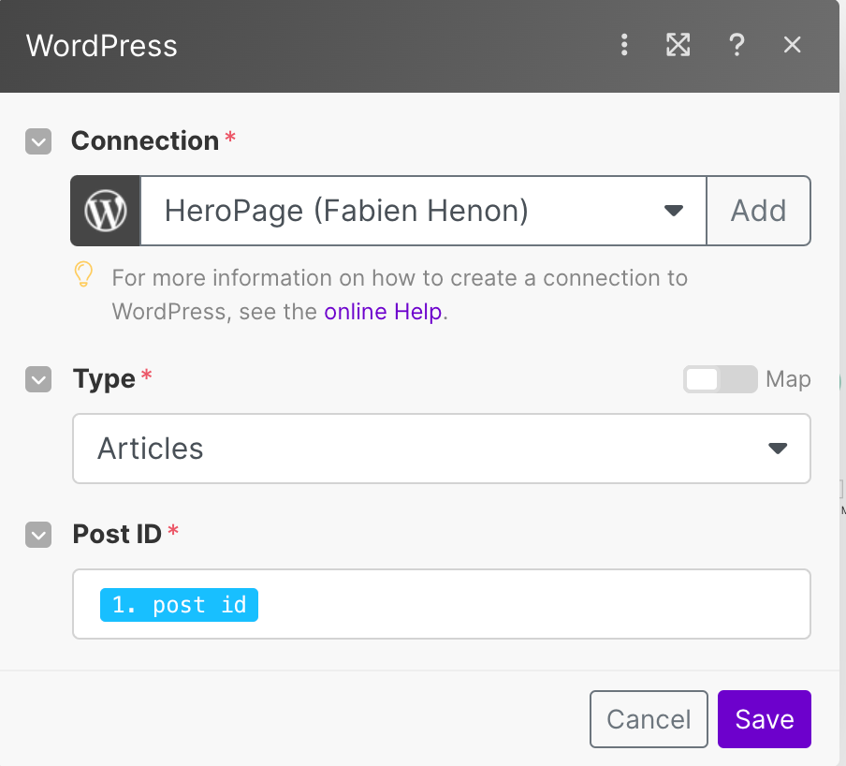Toggle the Map switch for Type
The width and height of the screenshot is (846, 766).
721,379
